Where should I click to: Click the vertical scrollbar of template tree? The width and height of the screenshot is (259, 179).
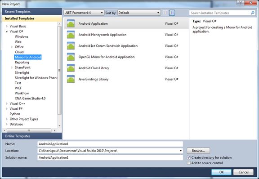pos(59,70)
